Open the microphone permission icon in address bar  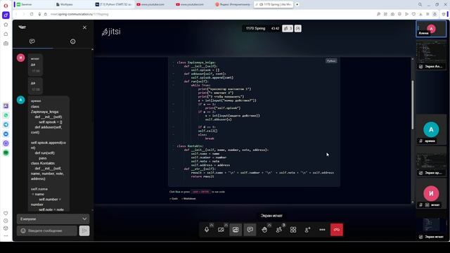coord(39,14)
